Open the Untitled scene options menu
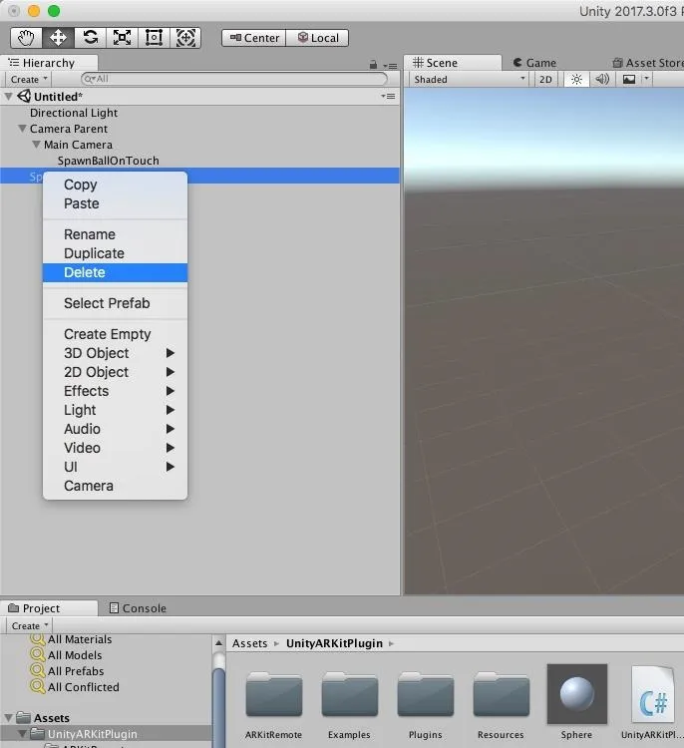 388,97
